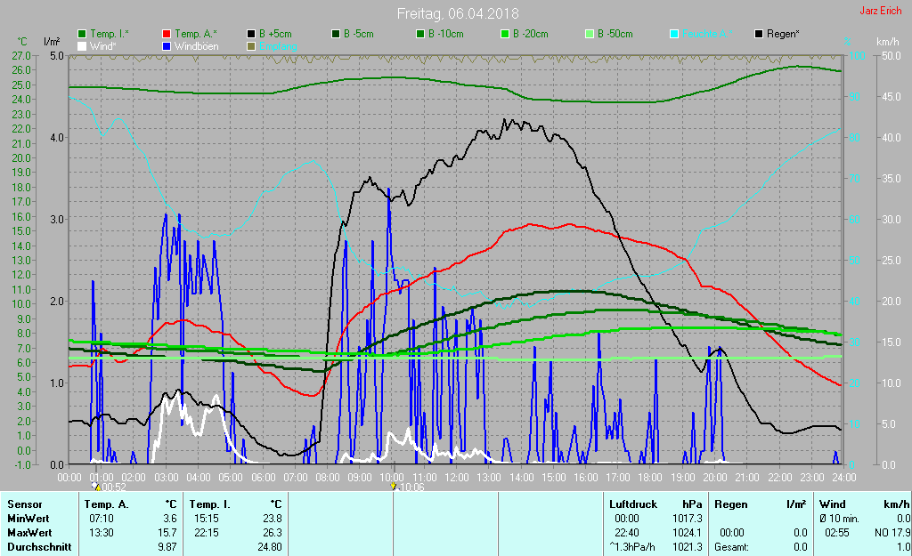Click the cyan '%' unit label of the humidity axis
The image size is (912, 556).
[848, 42]
